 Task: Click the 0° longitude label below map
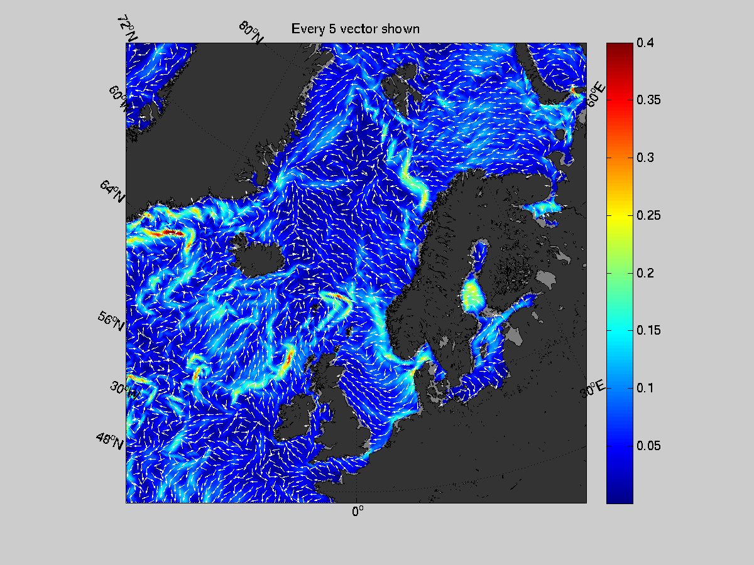(358, 512)
